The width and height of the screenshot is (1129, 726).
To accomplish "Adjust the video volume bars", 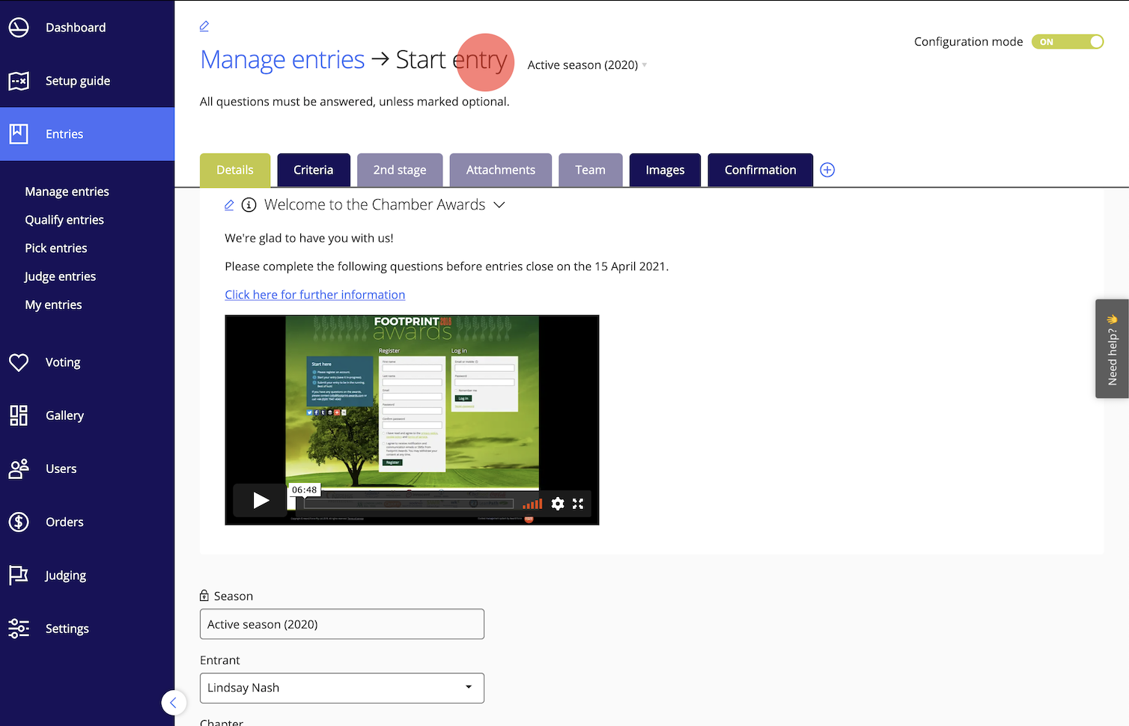I will 532,504.
